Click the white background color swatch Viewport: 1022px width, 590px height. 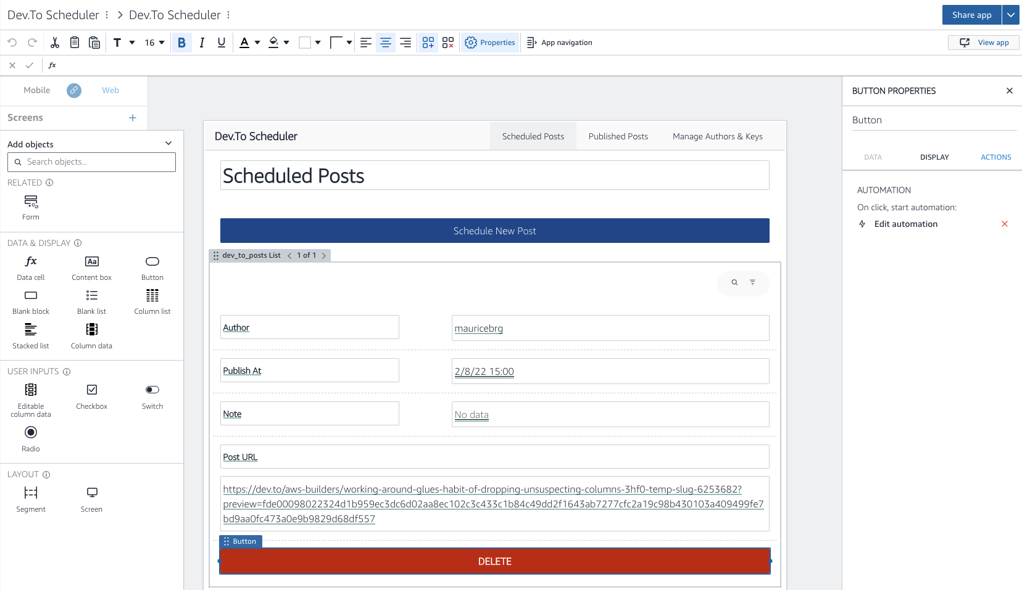[x=305, y=43]
